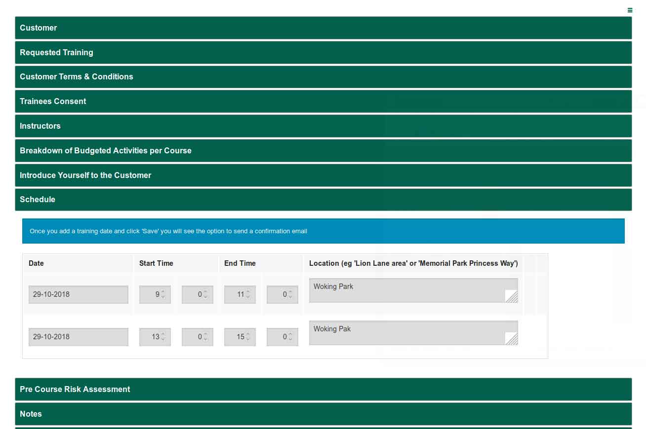Expand the Requested Training section
This screenshot has height=429, width=646.
point(323,52)
